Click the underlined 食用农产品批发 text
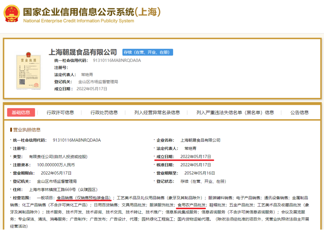 pos(191,205)
